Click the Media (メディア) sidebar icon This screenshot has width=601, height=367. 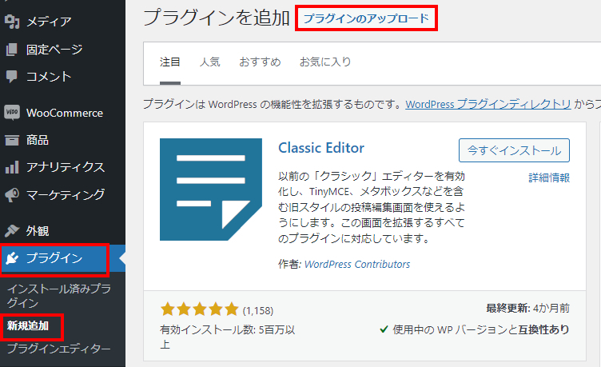12,22
